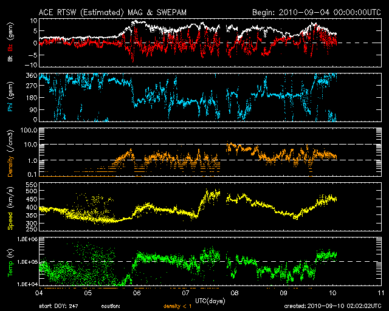Click the '05' day tick label

click(88, 293)
